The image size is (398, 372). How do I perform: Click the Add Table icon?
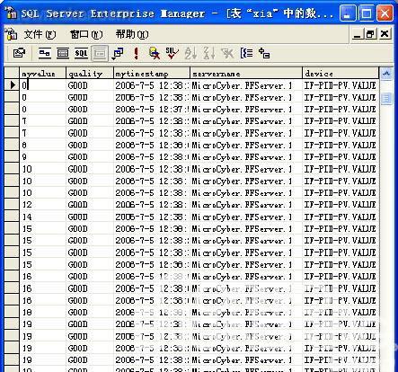coord(264,53)
